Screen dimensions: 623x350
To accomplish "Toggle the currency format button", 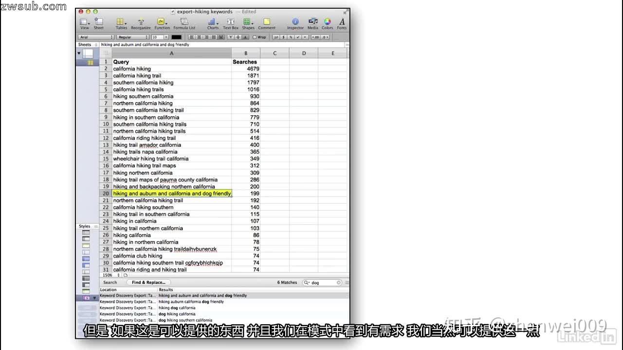I will 283,37.
